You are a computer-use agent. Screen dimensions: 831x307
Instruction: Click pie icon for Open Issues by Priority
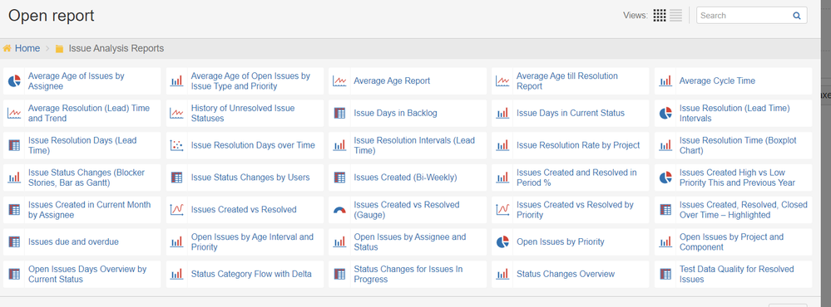pos(502,242)
